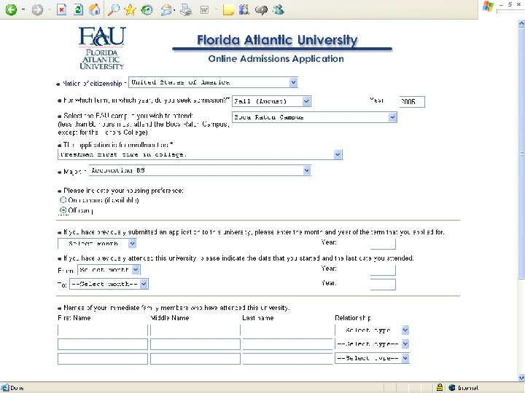
Task: Refresh the page using the green arrows icon
Action: [78, 9]
